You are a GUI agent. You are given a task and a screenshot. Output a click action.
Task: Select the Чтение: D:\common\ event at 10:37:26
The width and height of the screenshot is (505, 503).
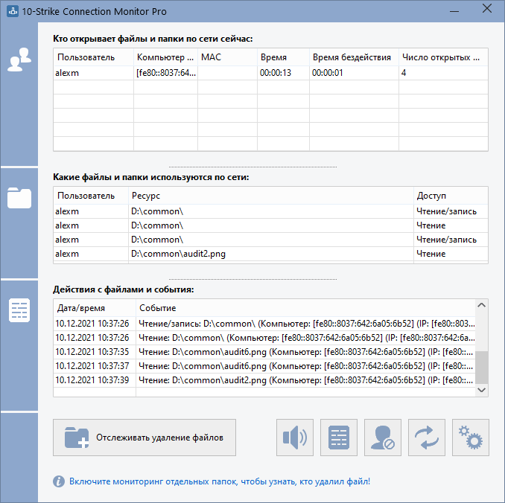(x=264, y=338)
